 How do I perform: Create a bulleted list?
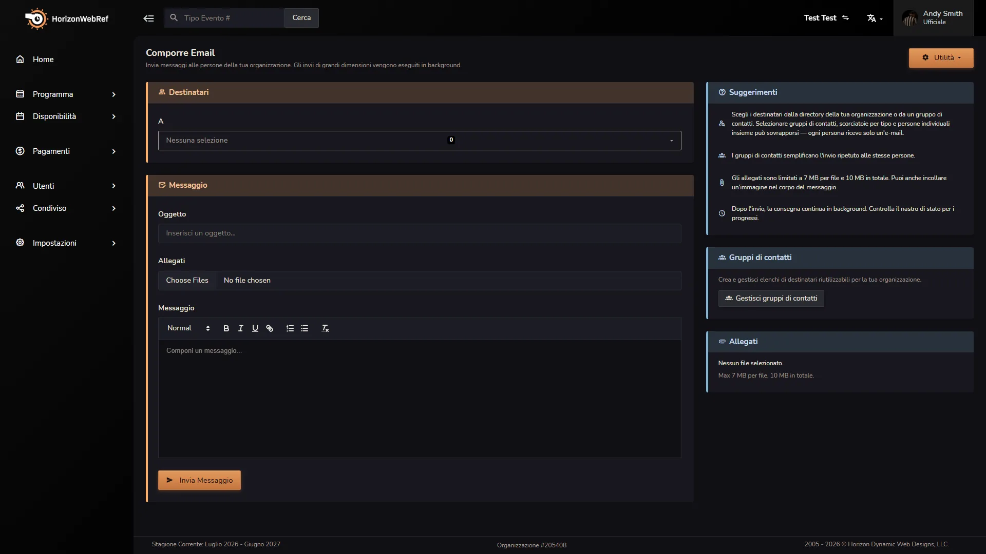pos(305,328)
